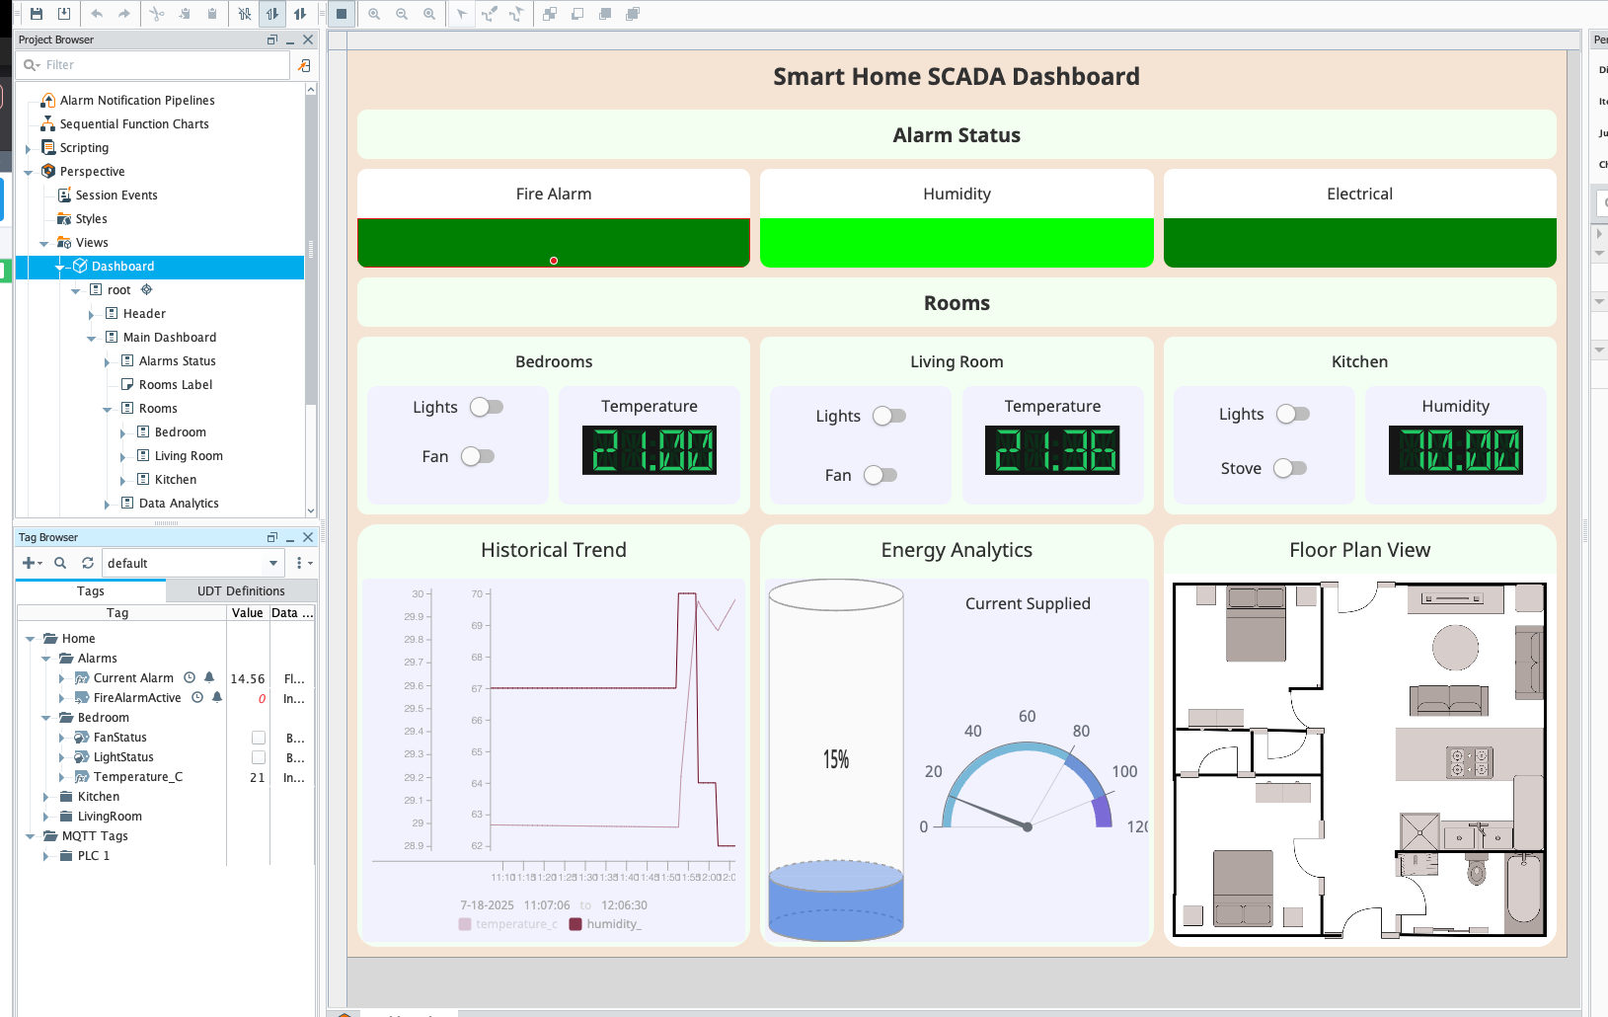The width and height of the screenshot is (1608, 1017).
Task: Redo the last change
Action: tap(122, 14)
